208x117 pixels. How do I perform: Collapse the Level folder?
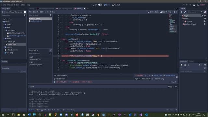[x=4, y=27]
